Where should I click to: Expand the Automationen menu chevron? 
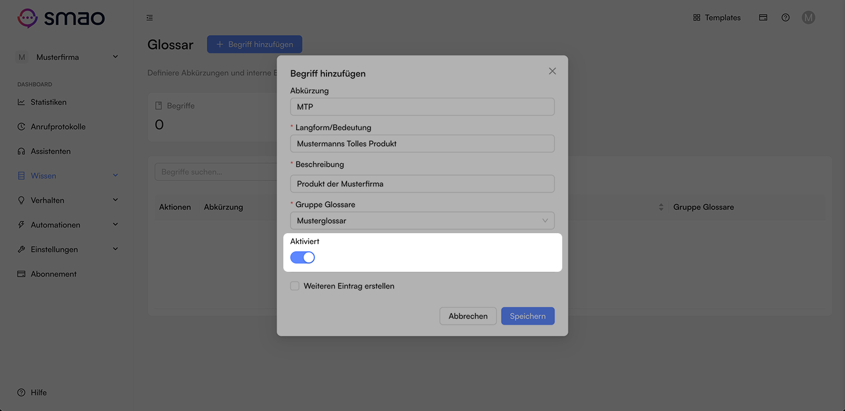click(x=115, y=224)
